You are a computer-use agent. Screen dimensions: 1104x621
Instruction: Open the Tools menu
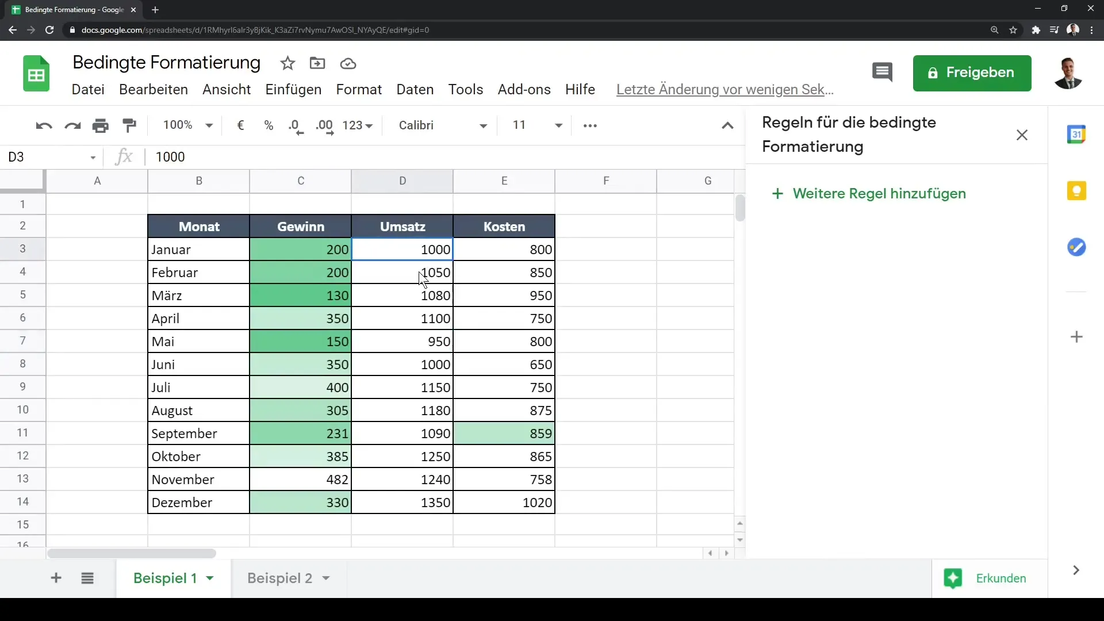point(466,90)
